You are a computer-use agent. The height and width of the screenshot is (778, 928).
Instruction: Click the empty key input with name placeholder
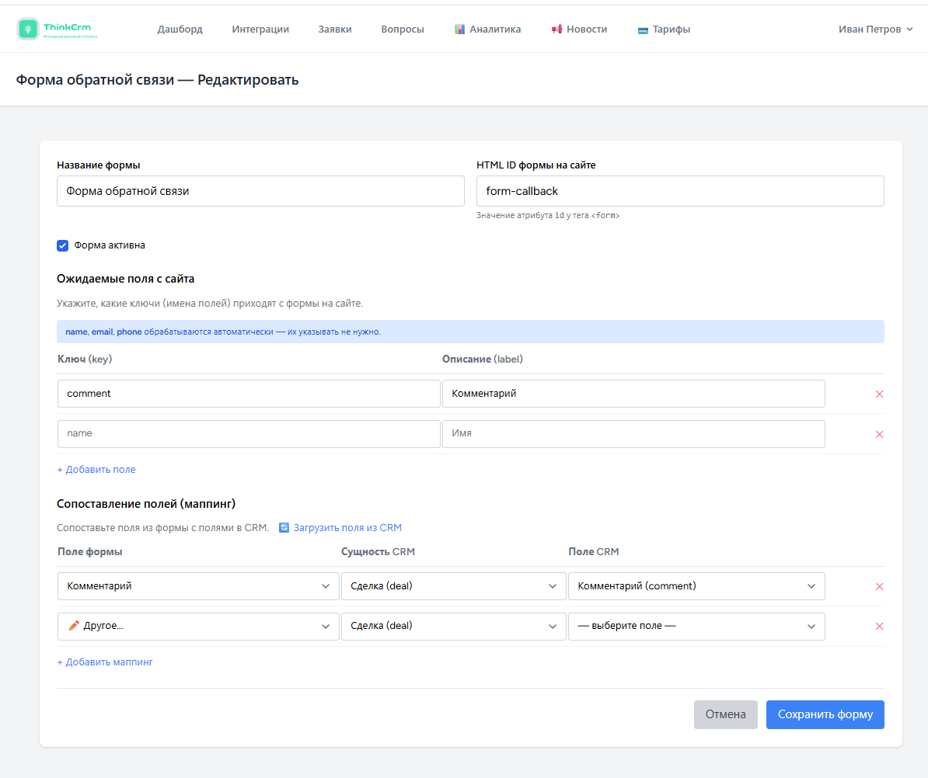coord(249,434)
